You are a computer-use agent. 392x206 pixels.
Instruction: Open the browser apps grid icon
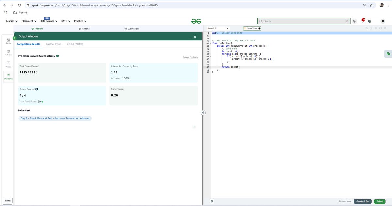5,13
